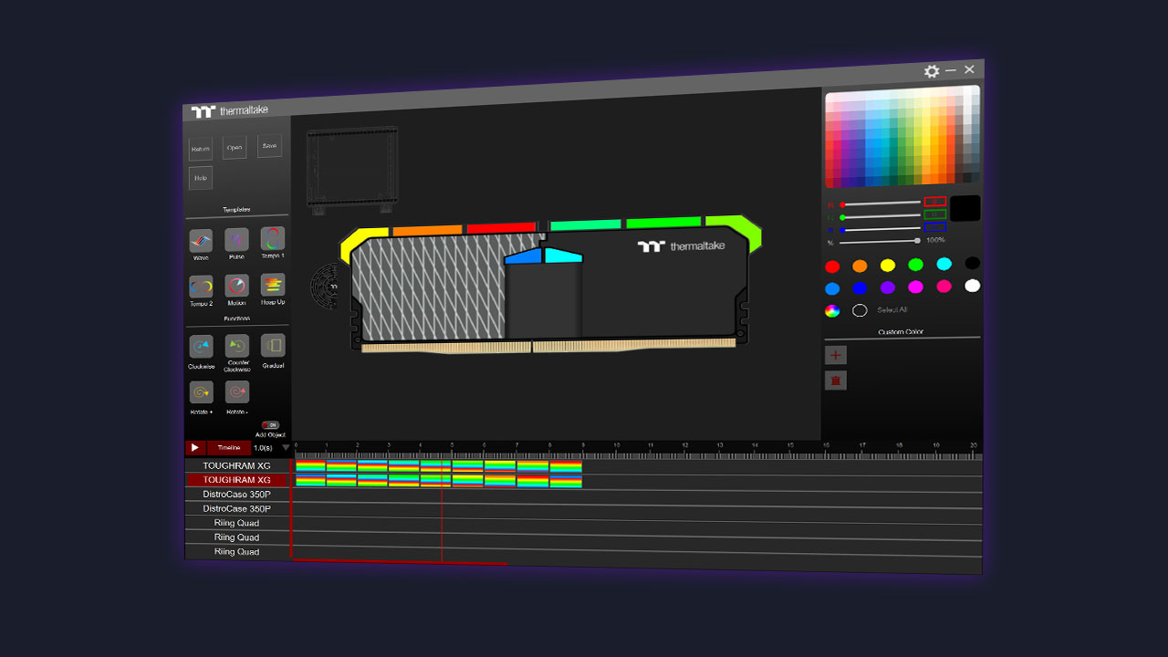This screenshot has width=1168, height=657.
Task: Select the Motion template icon
Action: click(237, 286)
